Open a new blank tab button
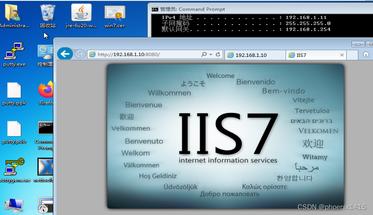This screenshot has width=373, height=215. click(352, 55)
